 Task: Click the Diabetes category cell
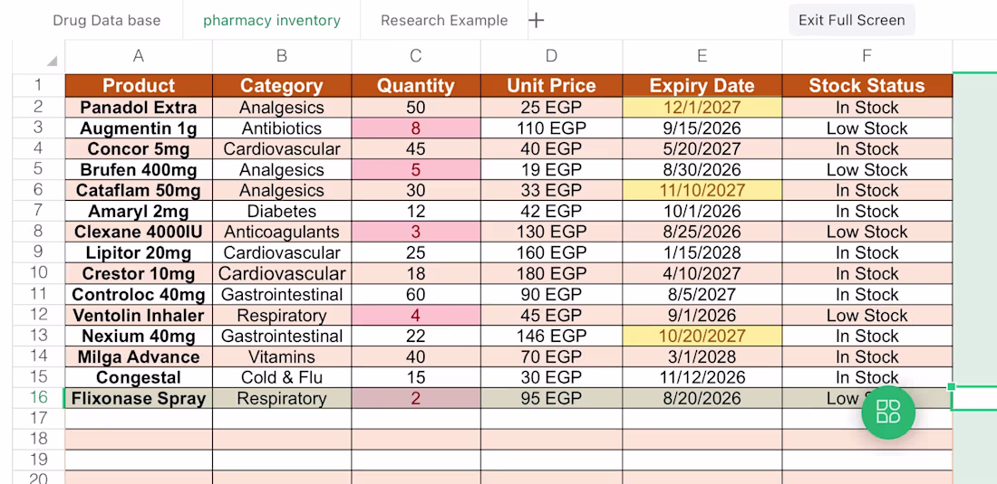coord(282,211)
